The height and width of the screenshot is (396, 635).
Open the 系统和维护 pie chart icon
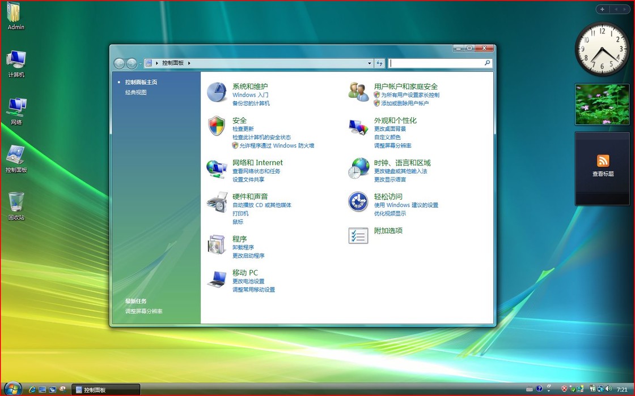click(x=217, y=92)
